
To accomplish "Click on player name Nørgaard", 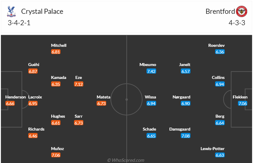I will pos(181,97).
